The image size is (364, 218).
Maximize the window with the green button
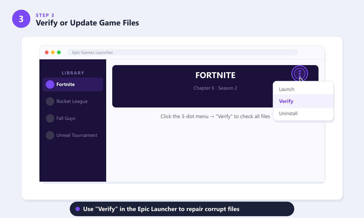click(59, 52)
